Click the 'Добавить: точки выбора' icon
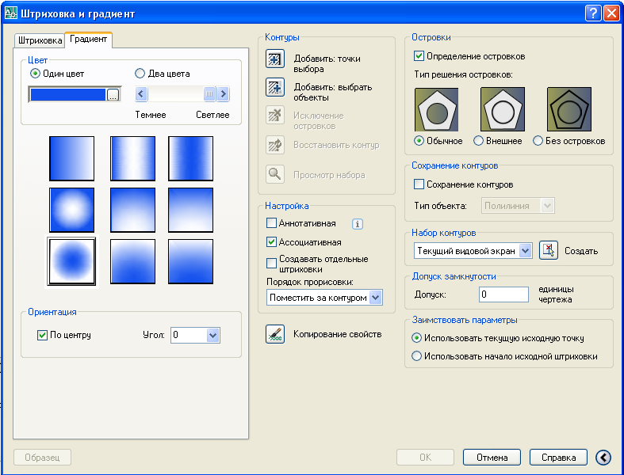Image resolution: width=624 pixels, height=475 pixels. pos(275,59)
